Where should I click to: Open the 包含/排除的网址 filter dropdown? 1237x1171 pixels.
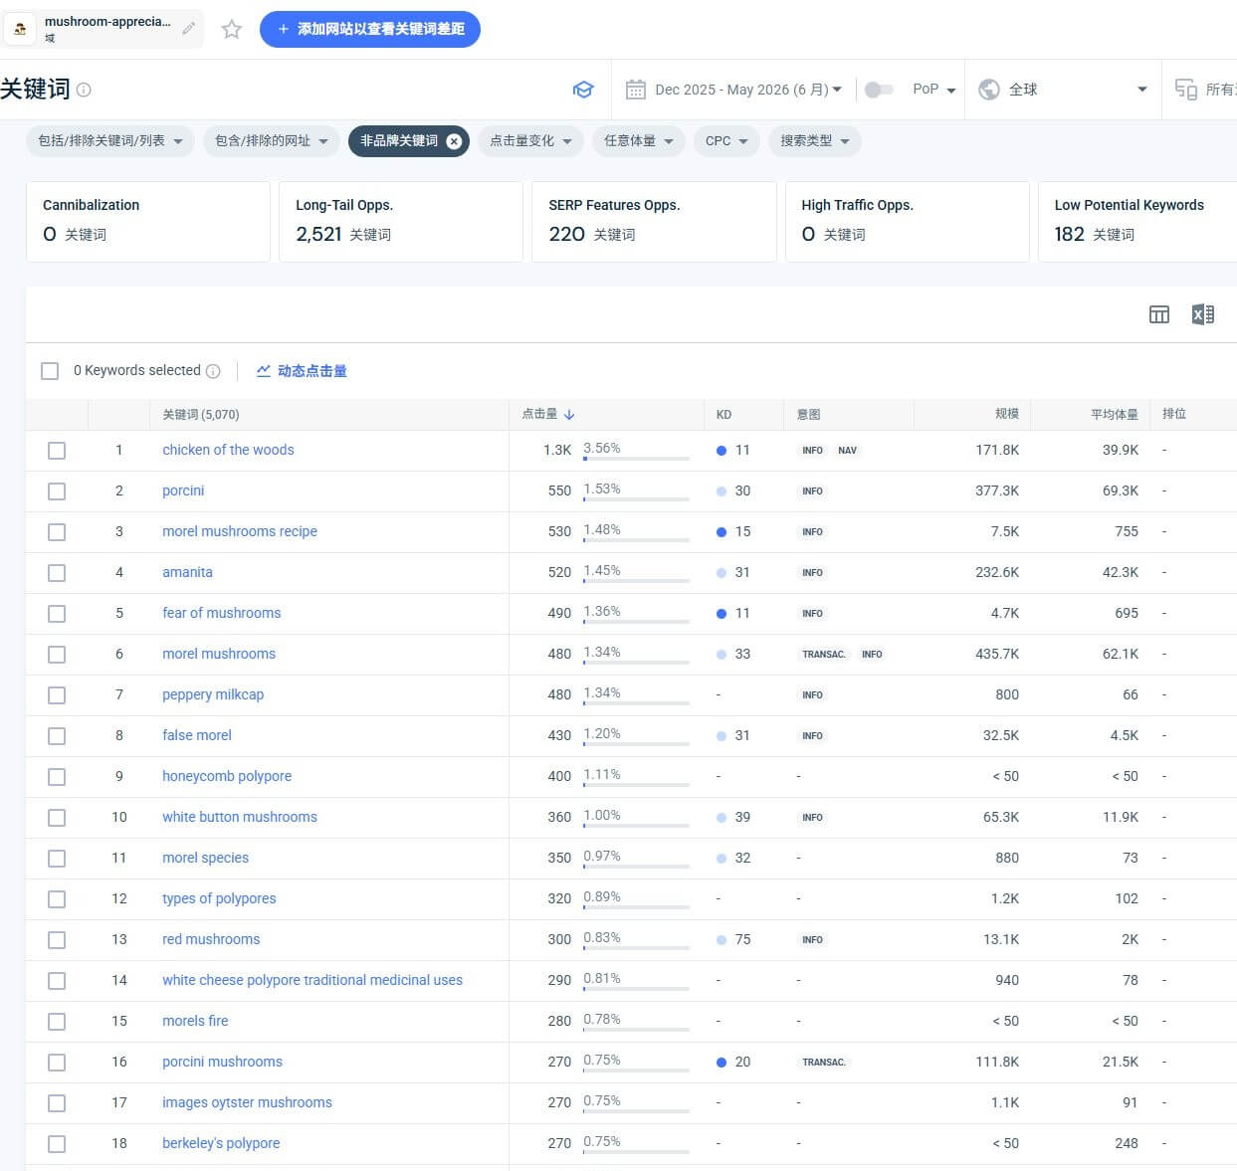(271, 141)
